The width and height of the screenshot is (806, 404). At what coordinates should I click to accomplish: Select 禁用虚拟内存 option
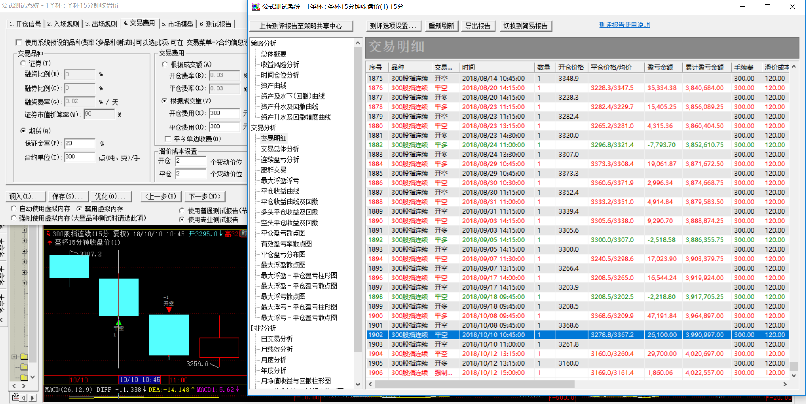click(79, 209)
